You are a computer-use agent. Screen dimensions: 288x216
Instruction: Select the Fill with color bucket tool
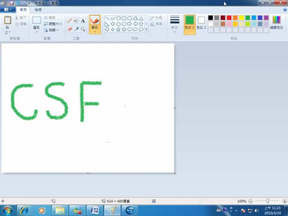tap(76, 21)
